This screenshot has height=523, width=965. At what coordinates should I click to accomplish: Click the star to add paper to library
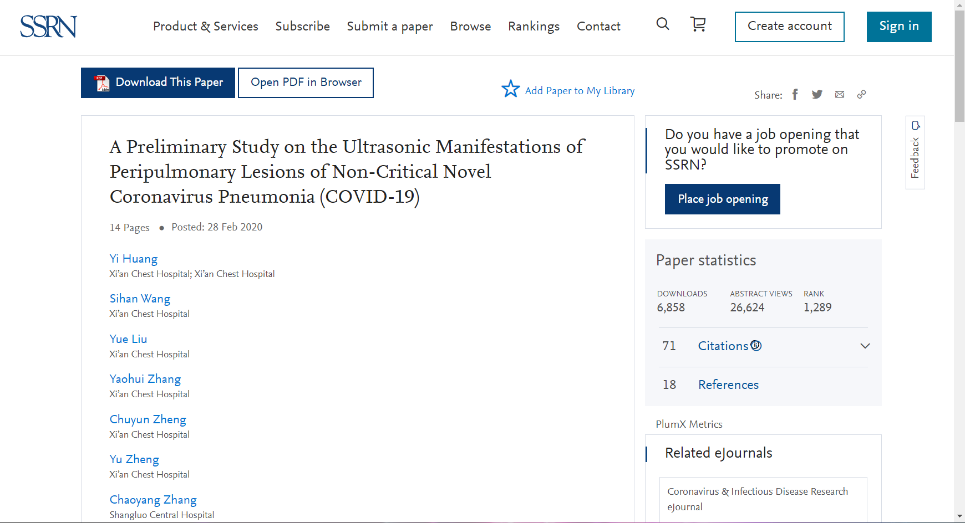click(x=510, y=89)
